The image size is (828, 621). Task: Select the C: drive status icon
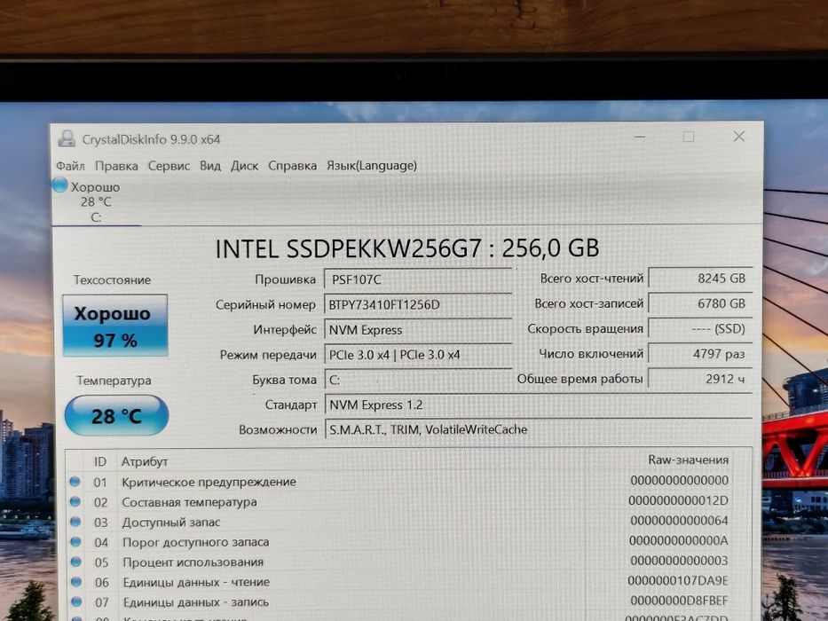tap(60, 185)
